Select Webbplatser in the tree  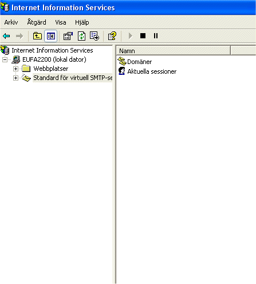point(51,69)
